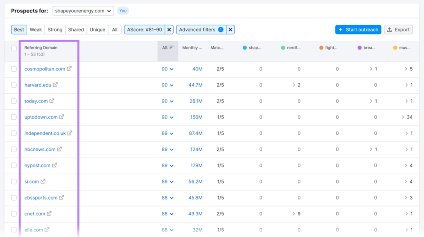Image resolution: width=424 pixels, height=237 pixels.
Task: Open external link icon for cosmopolitan.com
Action: 69,69
